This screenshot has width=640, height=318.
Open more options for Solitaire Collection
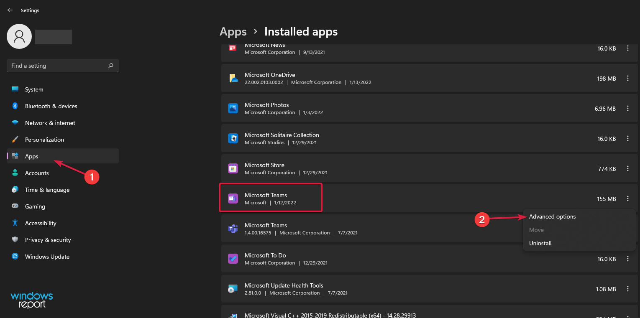click(x=628, y=139)
